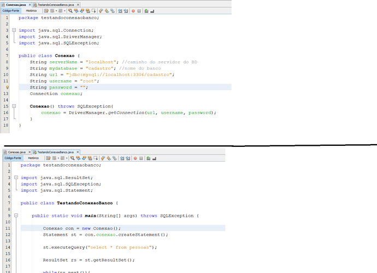Comment selected lines in the editor where TestandoConexaoBanco.java is the active tab
Screen dimensions: 377x273
(148, 158)
